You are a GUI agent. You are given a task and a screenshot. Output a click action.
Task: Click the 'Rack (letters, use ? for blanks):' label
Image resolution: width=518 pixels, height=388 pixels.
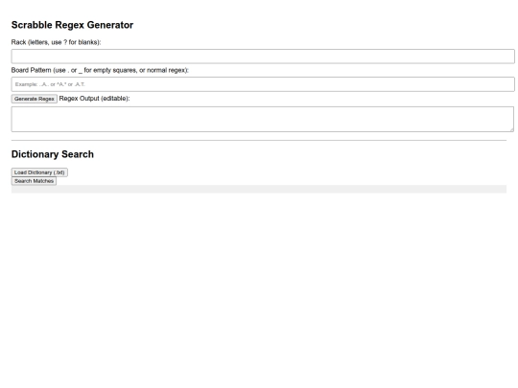pyautogui.click(x=57, y=42)
